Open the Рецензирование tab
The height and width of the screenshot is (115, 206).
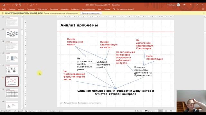(x=89, y=9)
